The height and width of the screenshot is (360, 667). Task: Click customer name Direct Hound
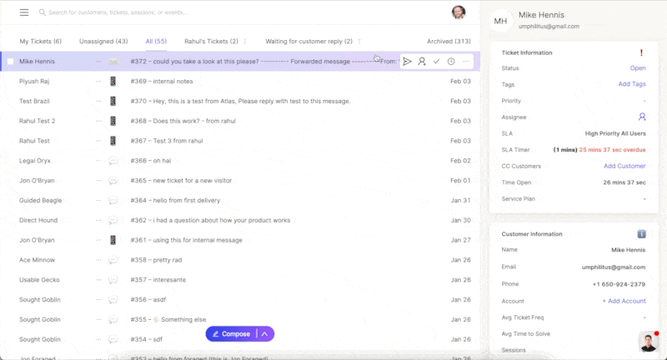(x=38, y=220)
